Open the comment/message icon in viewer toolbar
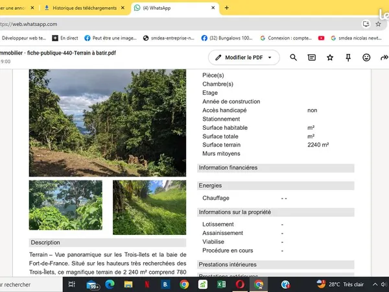The height and width of the screenshot is (292, 389). coord(312,58)
